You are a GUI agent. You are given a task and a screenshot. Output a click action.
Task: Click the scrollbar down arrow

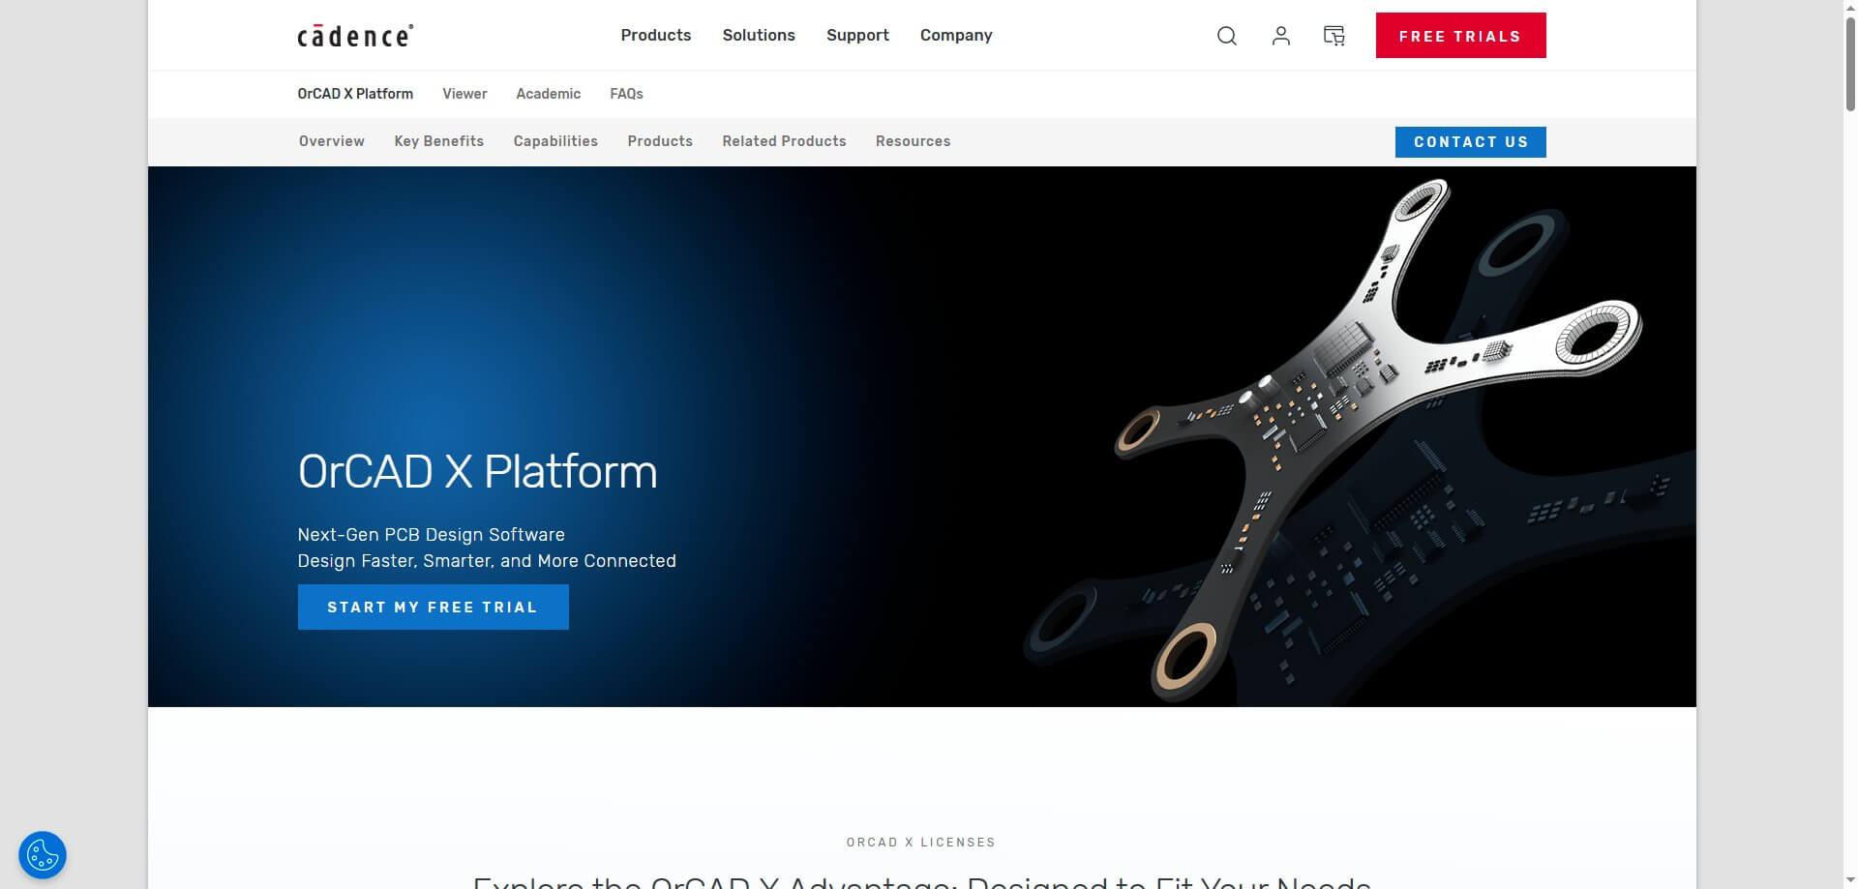tap(1849, 881)
